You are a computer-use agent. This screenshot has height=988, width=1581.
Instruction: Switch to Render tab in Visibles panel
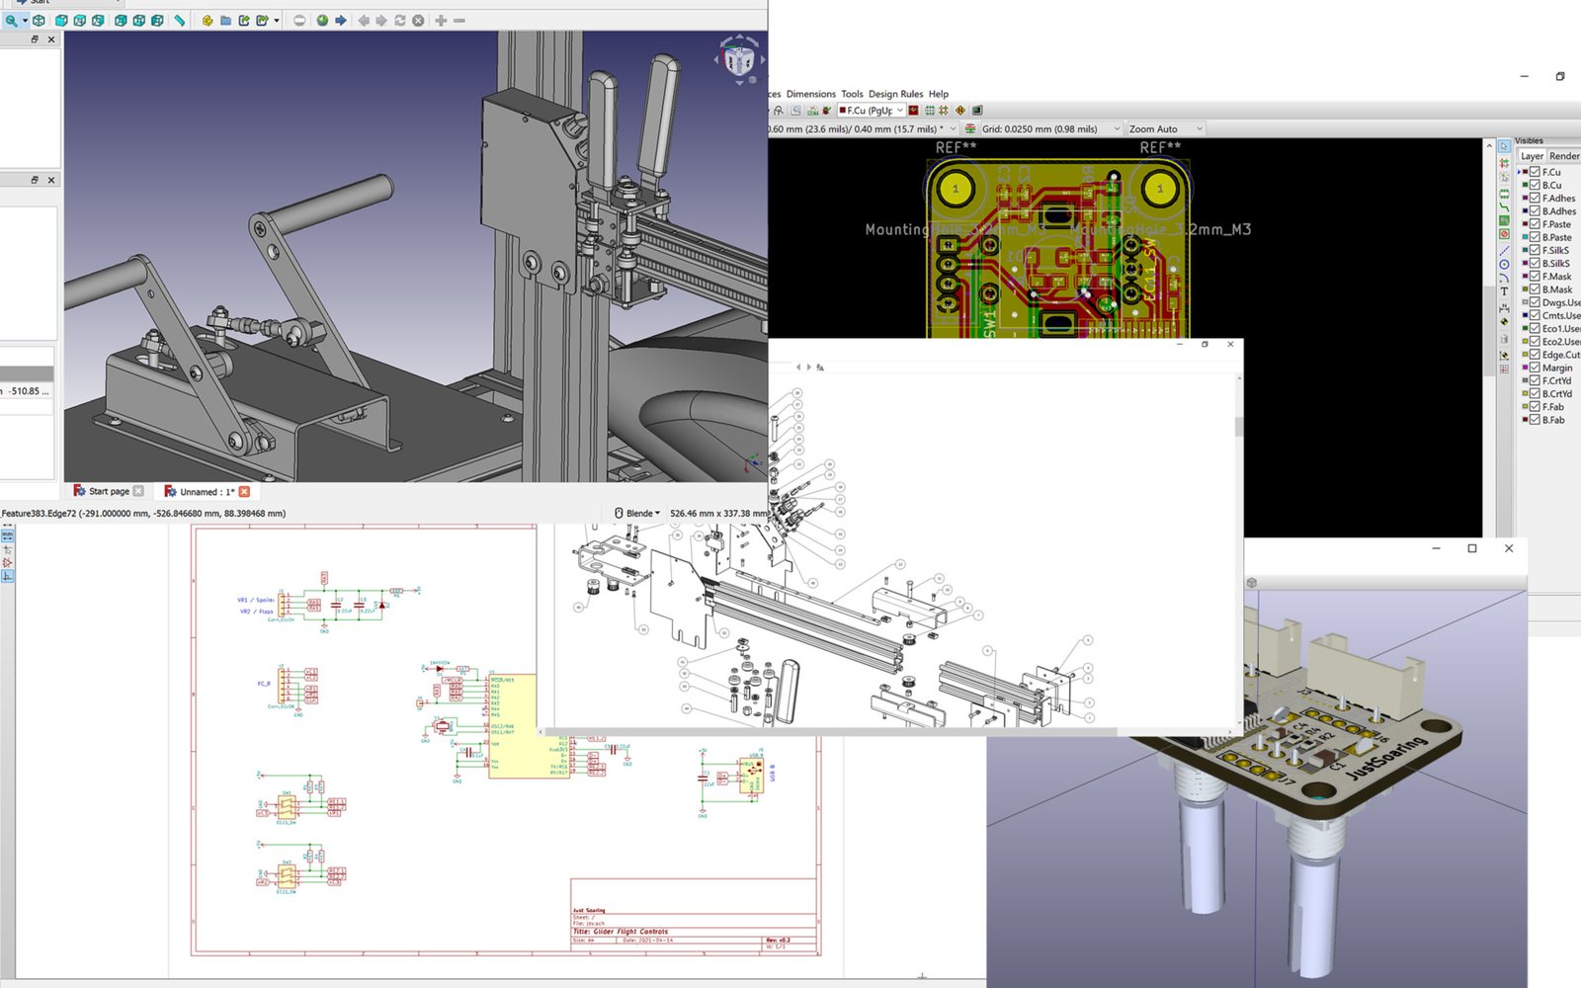click(1563, 156)
